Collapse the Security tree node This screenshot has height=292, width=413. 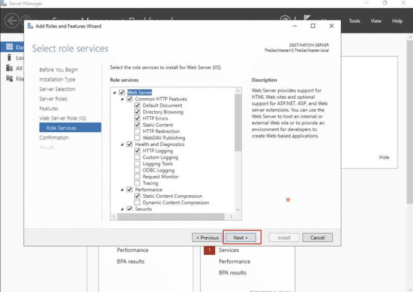(x=122, y=209)
